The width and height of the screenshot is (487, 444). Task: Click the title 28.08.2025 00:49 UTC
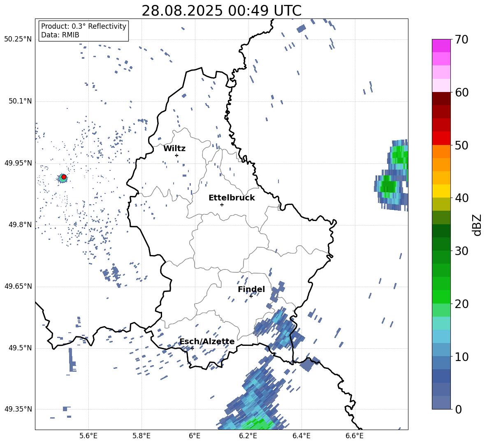coord(221,11)
